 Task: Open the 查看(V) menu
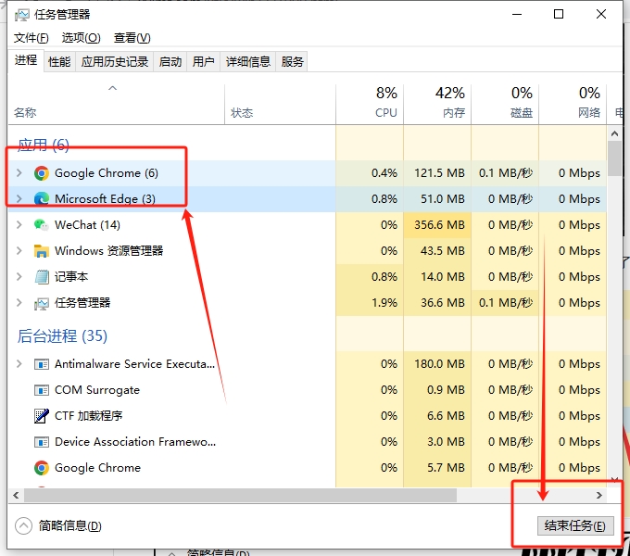tap(132, 37)
